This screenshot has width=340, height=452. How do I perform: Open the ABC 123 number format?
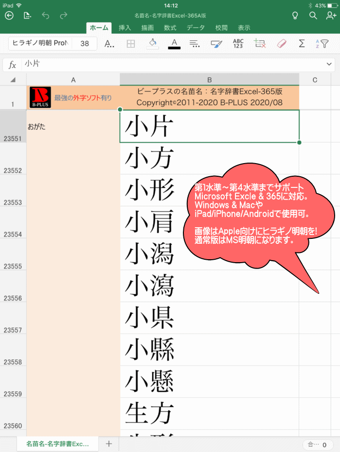tap(238, 44)
